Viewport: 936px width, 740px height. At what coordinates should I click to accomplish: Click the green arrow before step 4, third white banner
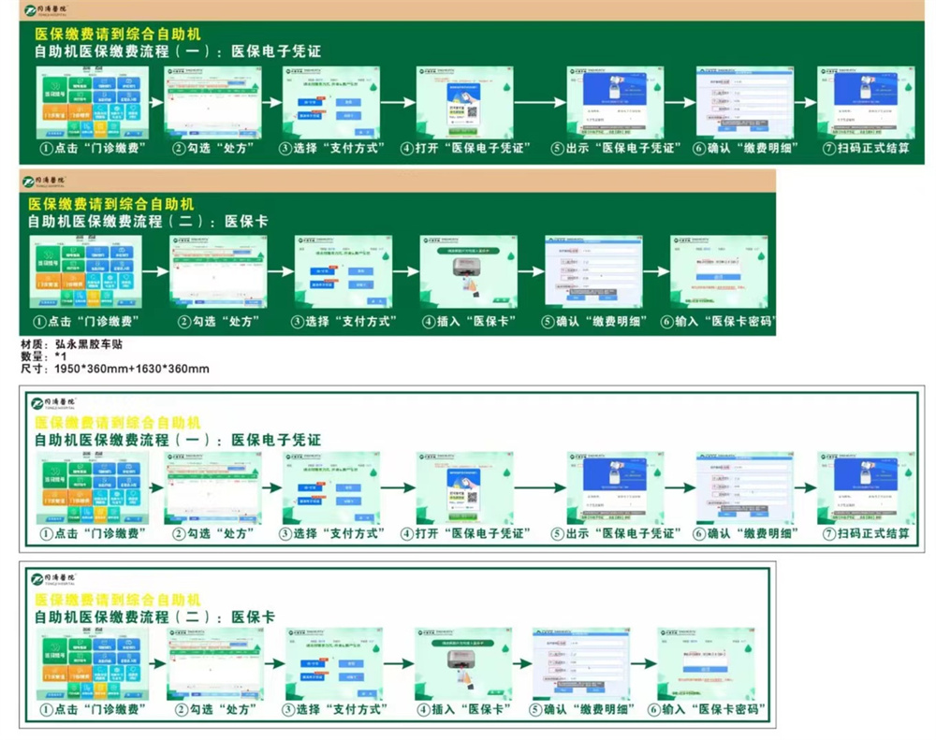[x=397, y=487]
